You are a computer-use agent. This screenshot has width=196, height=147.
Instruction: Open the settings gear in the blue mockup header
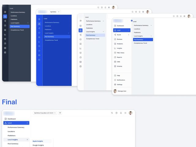coord(143,12)
